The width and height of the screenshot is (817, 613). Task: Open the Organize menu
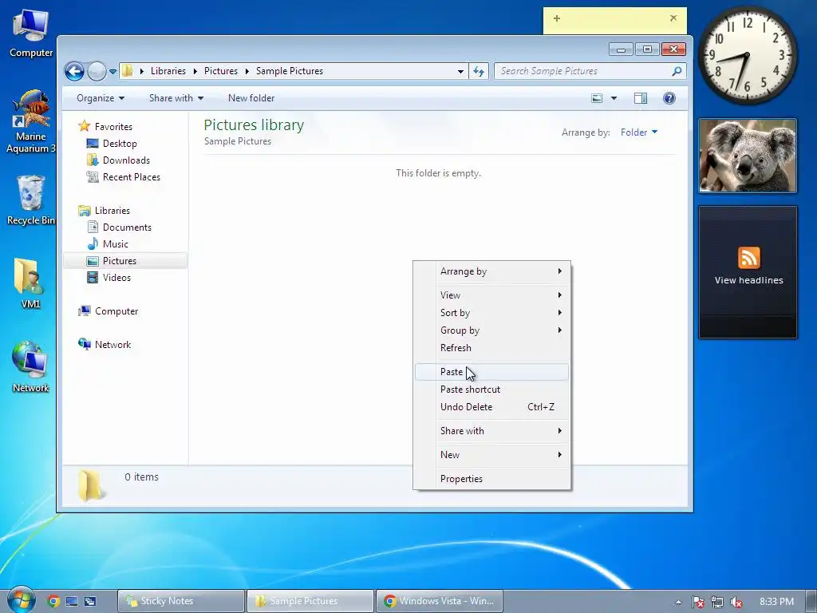(x=101, y=98)
